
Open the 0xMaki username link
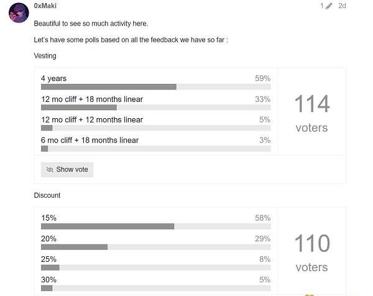[45, 6]
